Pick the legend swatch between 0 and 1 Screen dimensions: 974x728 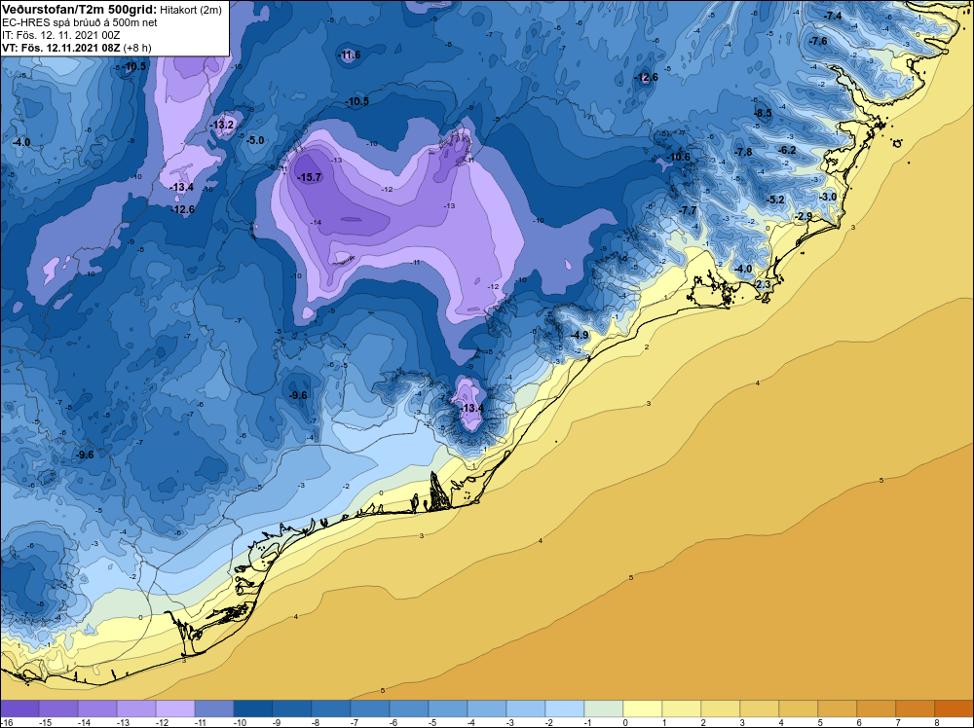(x=643, y=709)
